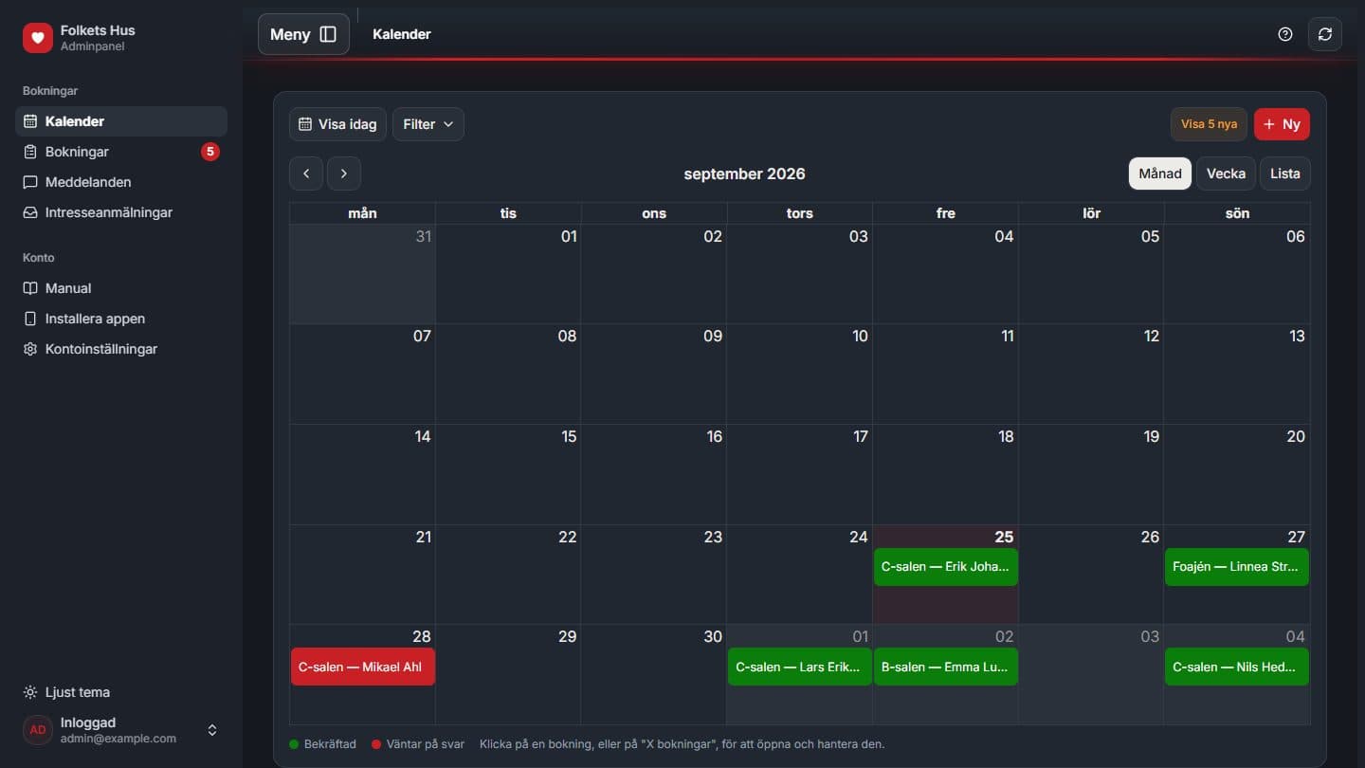The image size is (1365, 768).
Task: Go to next month with right arrow
Action: point(344,174)
